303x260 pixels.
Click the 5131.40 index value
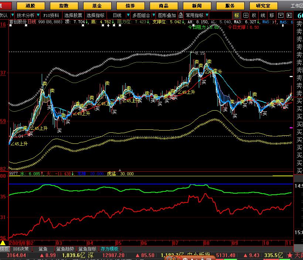click(226, 255)
